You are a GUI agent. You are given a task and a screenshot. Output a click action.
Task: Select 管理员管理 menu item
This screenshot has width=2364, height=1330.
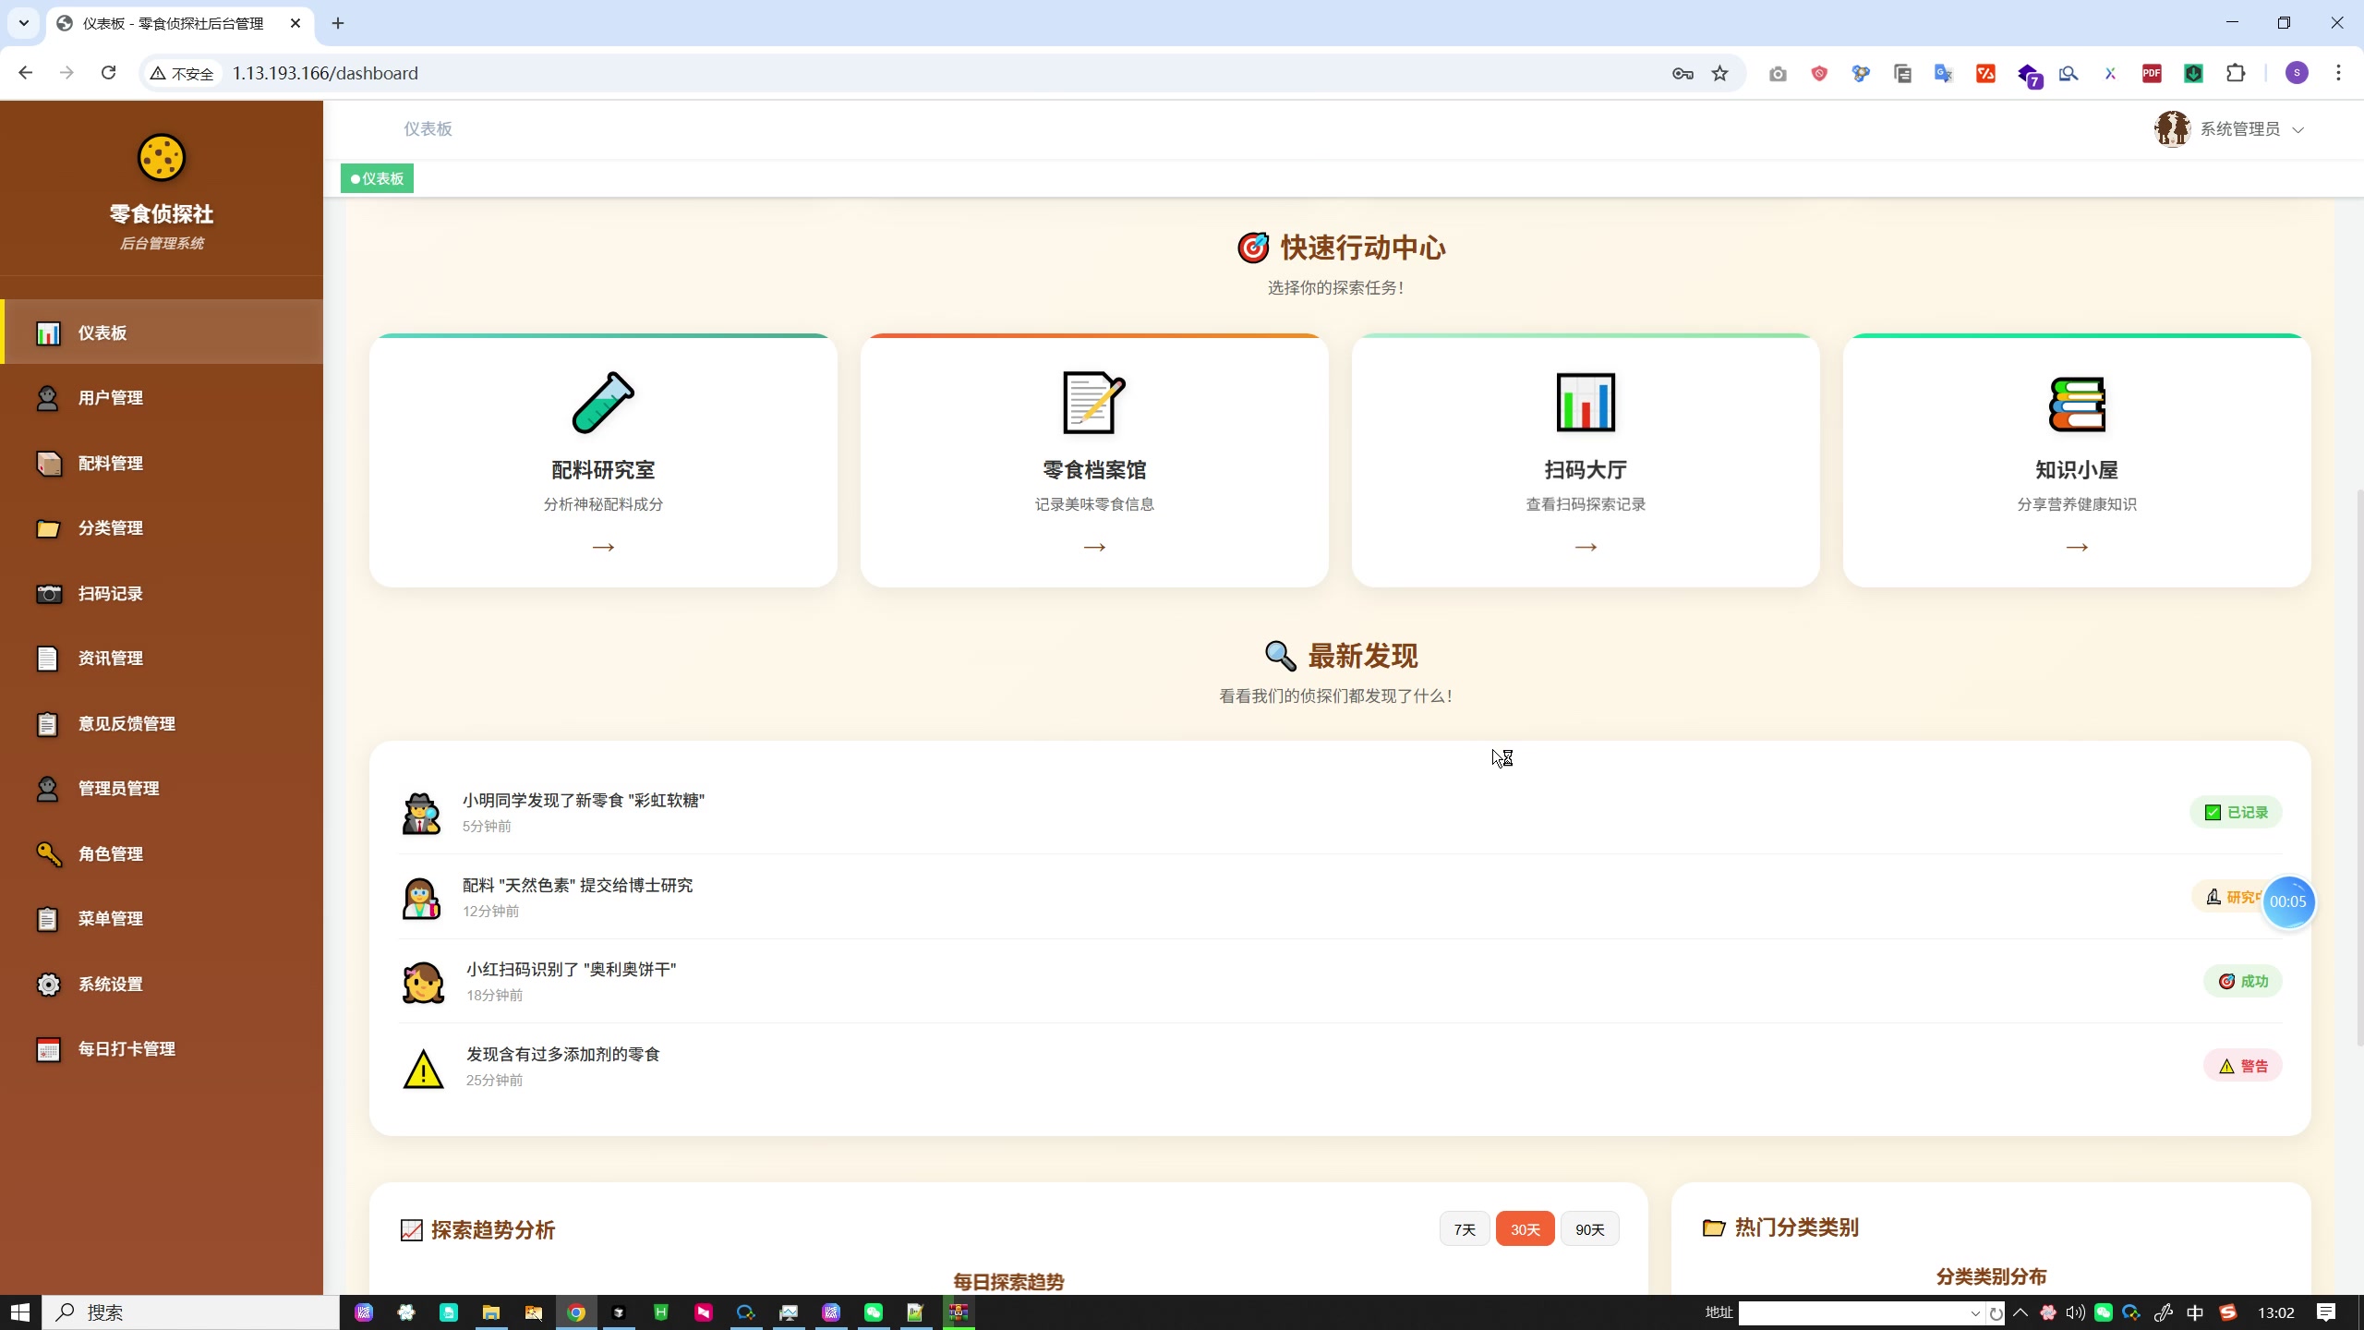tap(118, 788)
